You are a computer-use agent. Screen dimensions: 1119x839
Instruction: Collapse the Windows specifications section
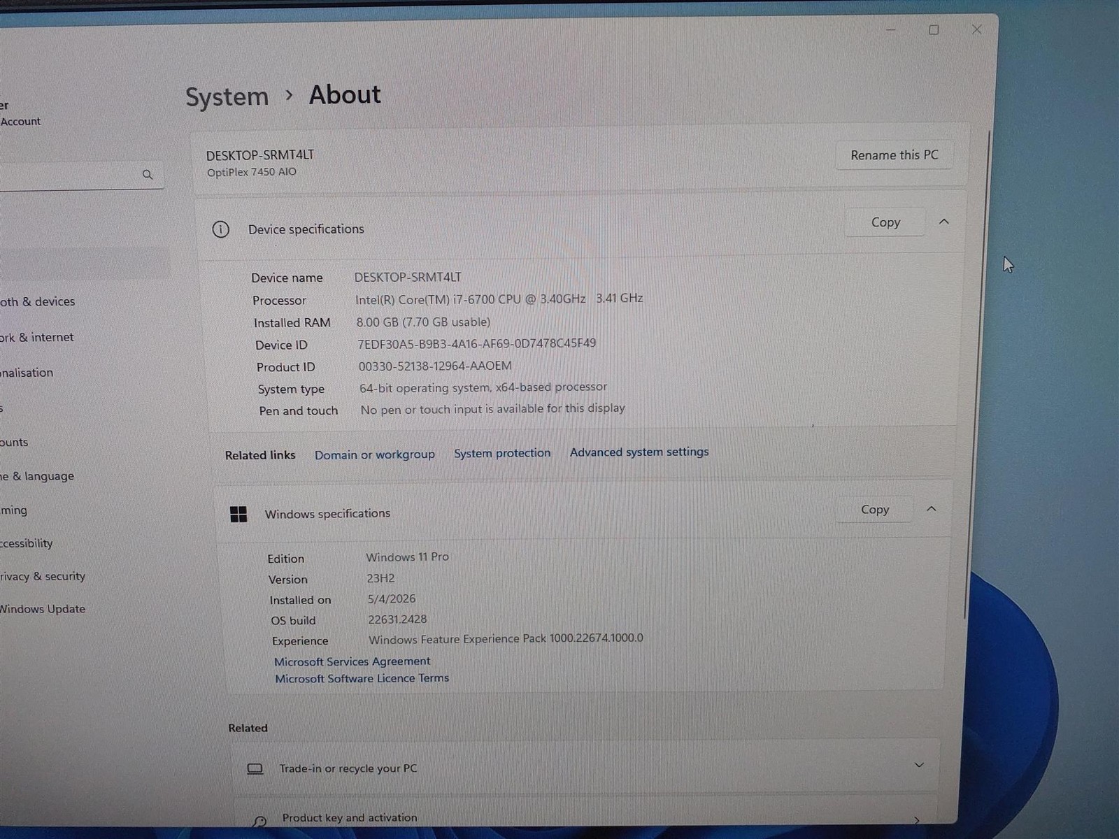tap(931, 509)
